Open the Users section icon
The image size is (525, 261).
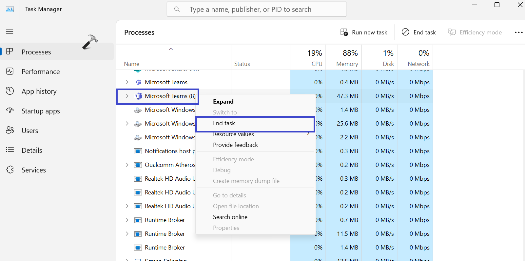coord(10,130)
